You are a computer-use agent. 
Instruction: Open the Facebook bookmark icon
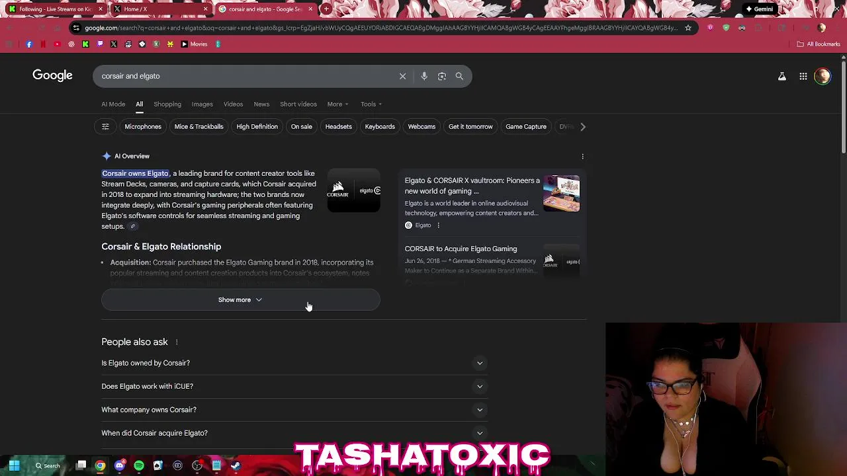29,44
